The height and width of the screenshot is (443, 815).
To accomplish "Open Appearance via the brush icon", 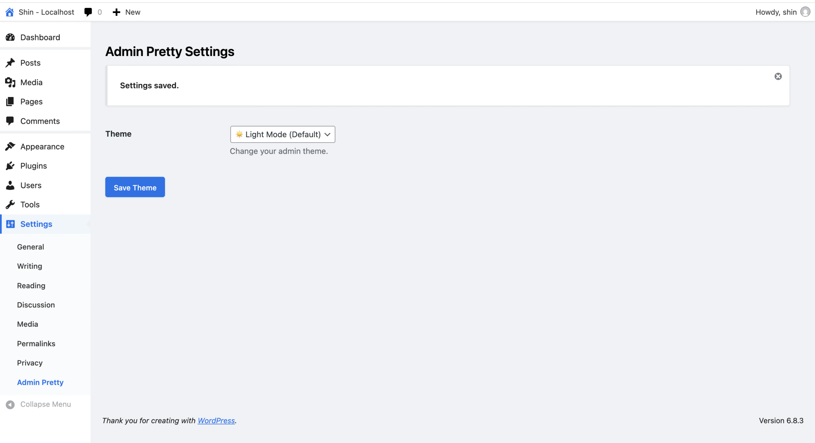I will tap(10, 146).
